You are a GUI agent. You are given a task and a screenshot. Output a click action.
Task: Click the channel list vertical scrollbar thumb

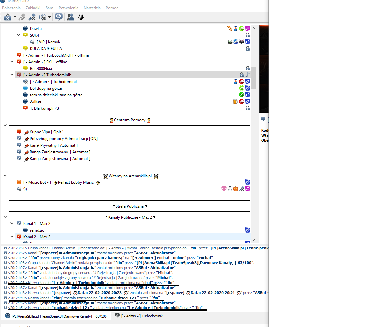[x=254, y=78]
